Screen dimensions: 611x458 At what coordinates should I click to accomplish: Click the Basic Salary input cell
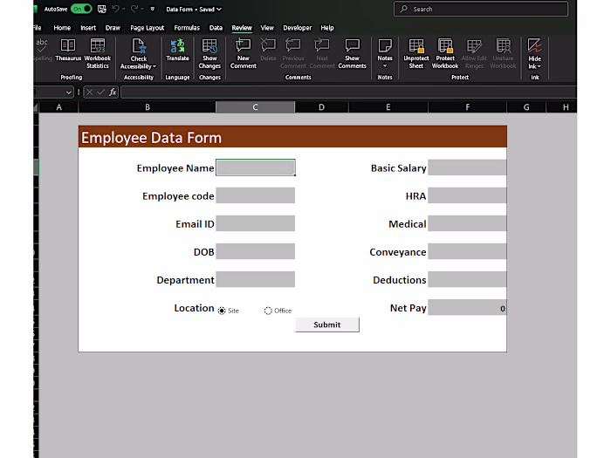point(467,167)
